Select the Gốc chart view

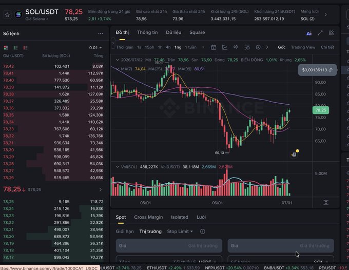click(x=282, y=47)
